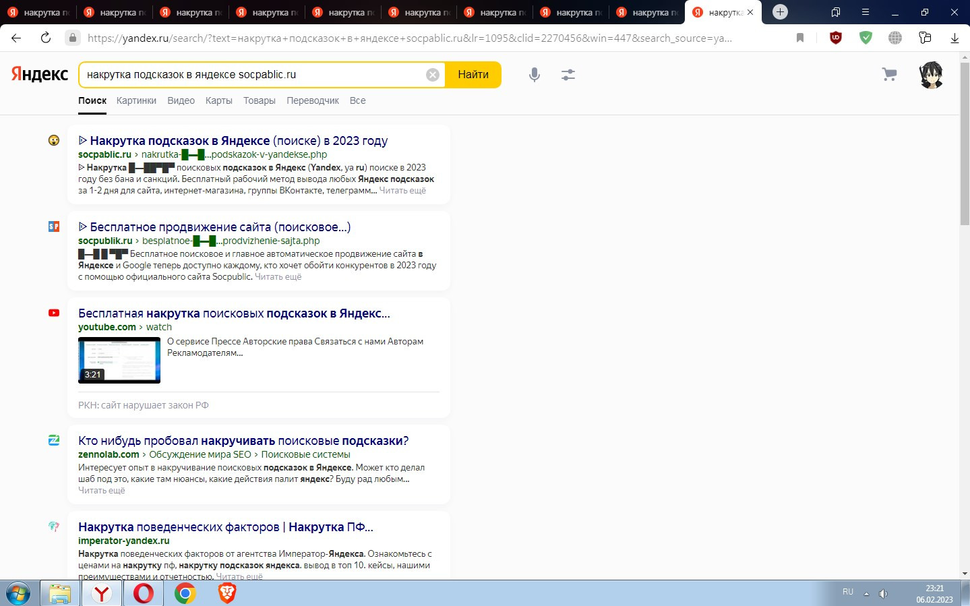Open Накрутка поведенческих факторов result
This screenshot has width=970, height=606.
pyautogui.click(x=226, y=527)
